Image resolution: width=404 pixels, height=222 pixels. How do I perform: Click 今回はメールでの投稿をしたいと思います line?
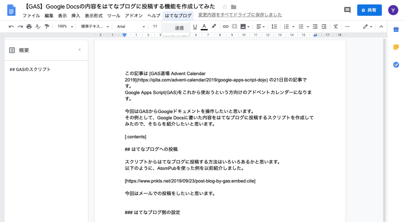[170, 193]
